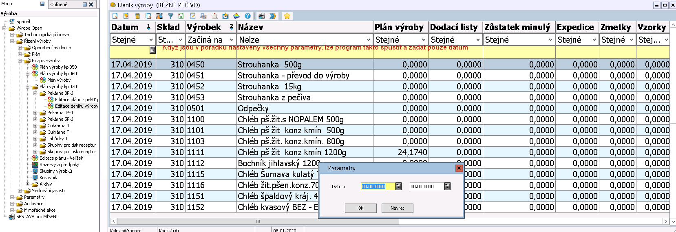This screenshot has width=676, height=232.
Task: Click the funnel filter icon in toolbar
Action: (x=170, y=16)
